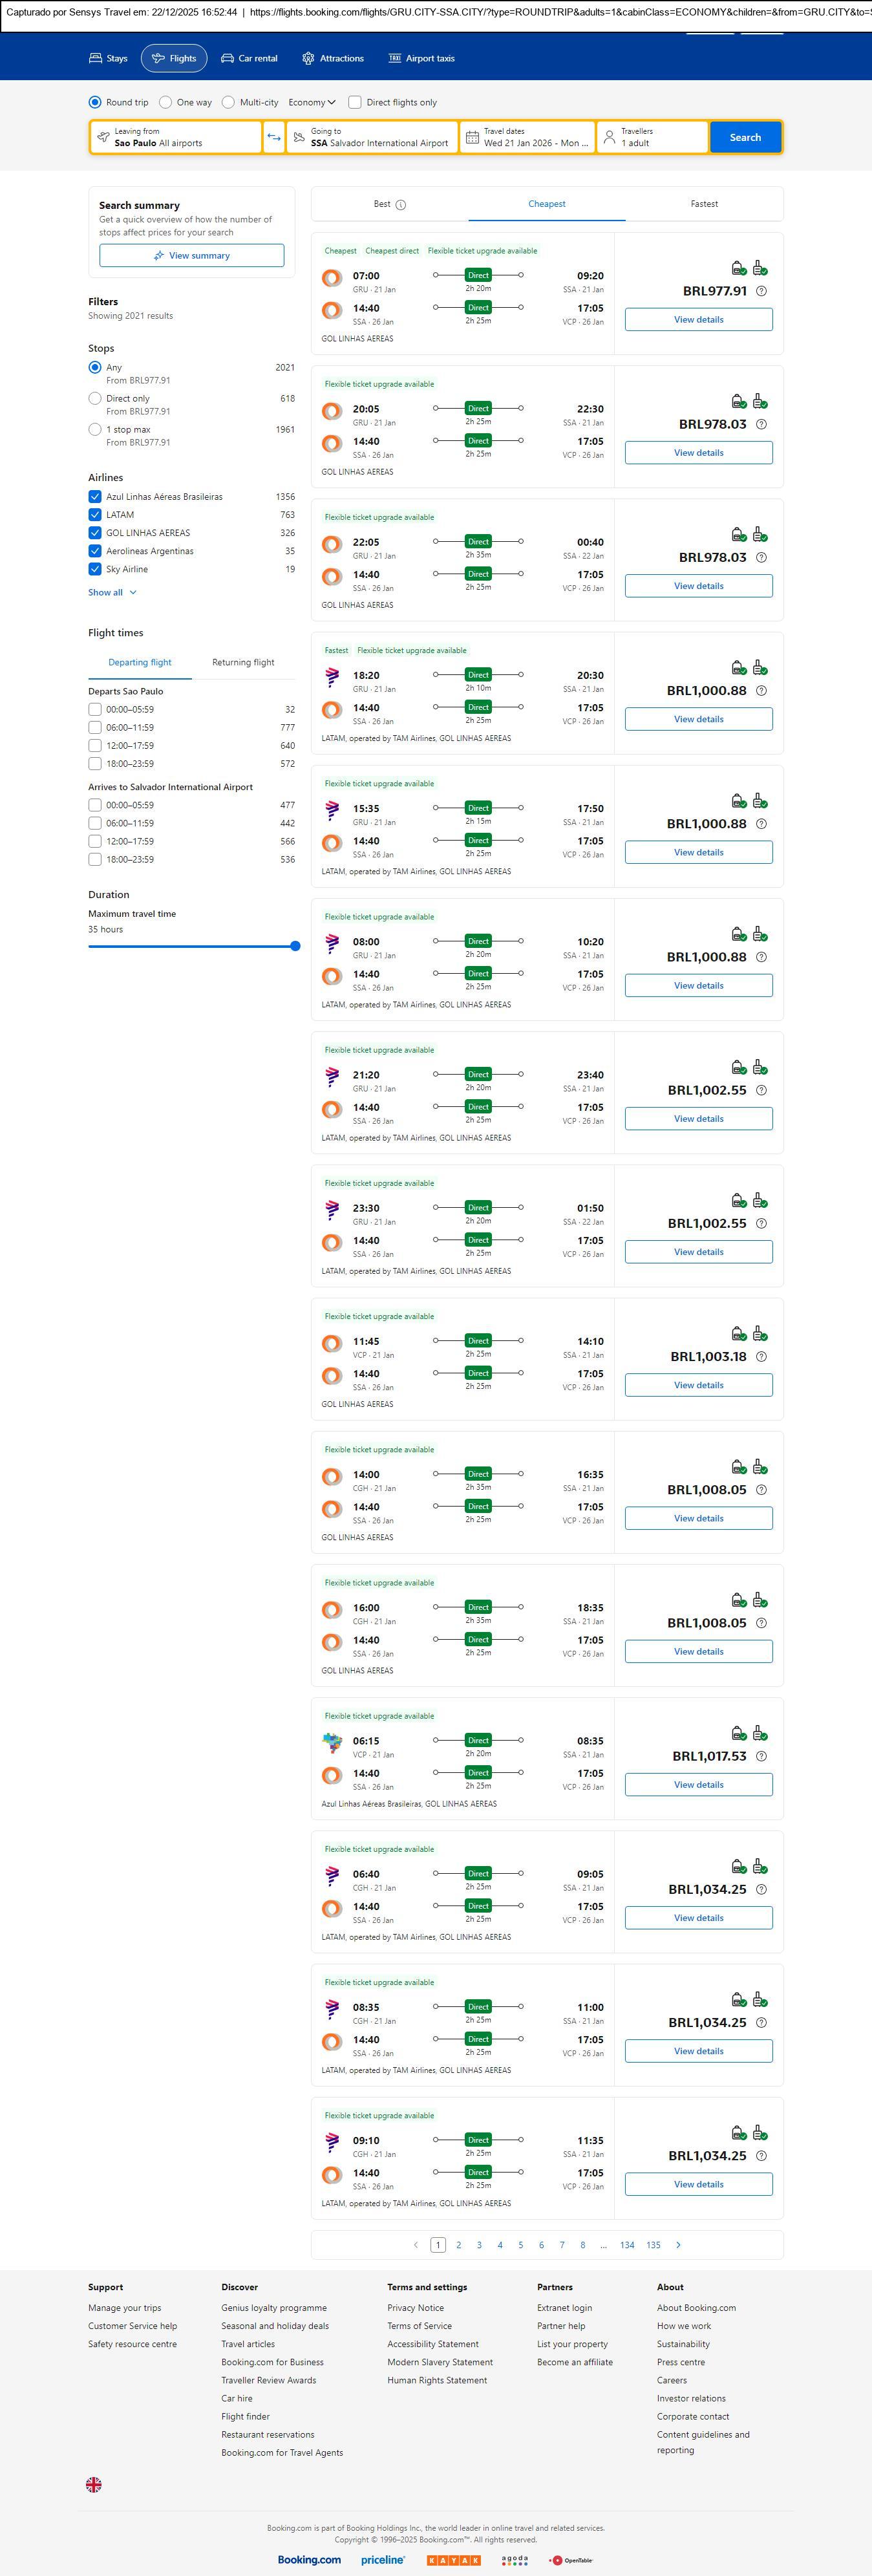Click the info icon beside the Best tab
Viewport: 872px width, 2576px height.
point(401,205)
